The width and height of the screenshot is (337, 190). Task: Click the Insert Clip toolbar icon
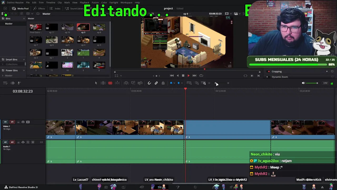coord(126,83)
